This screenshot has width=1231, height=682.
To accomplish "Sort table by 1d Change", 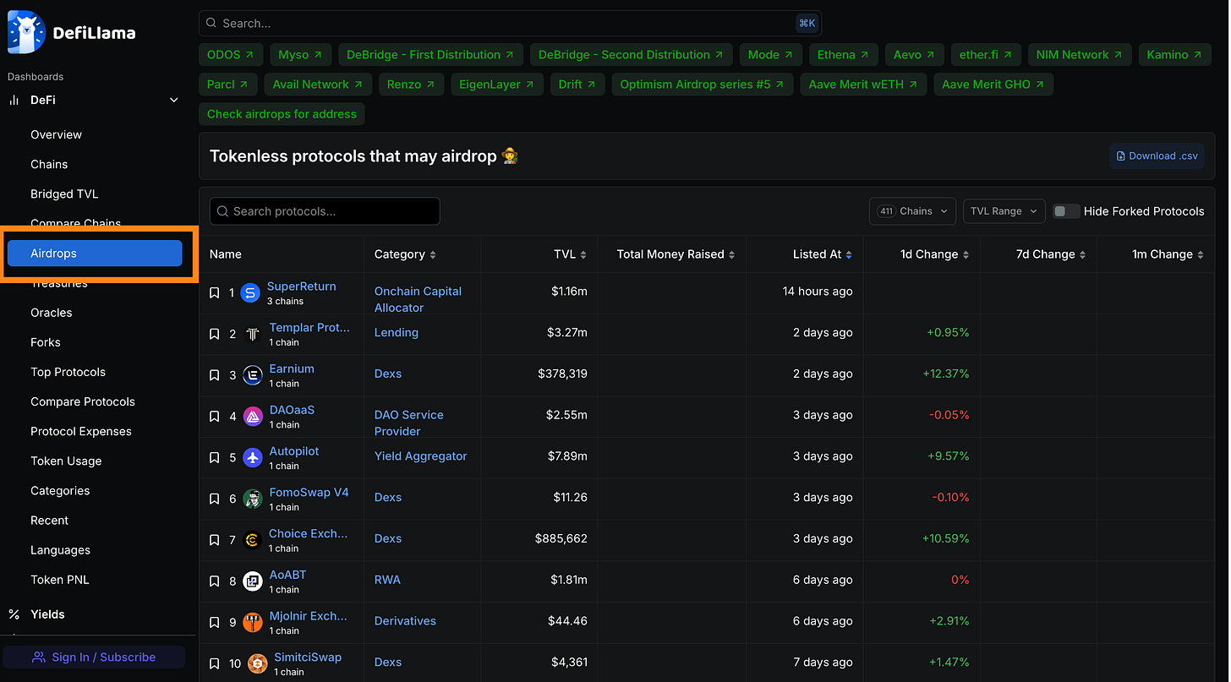I will point(934,254).
